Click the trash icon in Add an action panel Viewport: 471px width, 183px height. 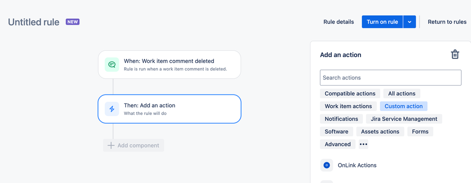pyautogui.click(x=455, y=55)
